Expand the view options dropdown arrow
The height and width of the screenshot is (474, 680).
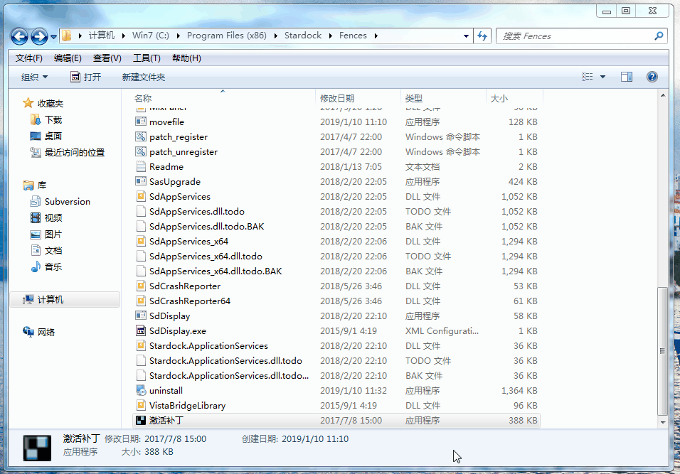602,77
